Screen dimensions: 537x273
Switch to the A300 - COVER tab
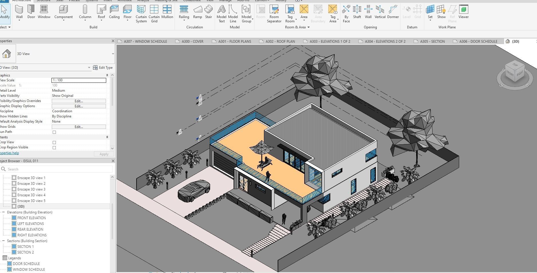pos(189,41)
